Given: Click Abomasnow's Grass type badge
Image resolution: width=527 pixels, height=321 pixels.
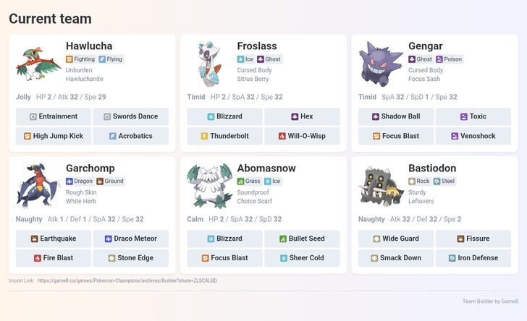Looking at the screenshot, I should point(249,181).
